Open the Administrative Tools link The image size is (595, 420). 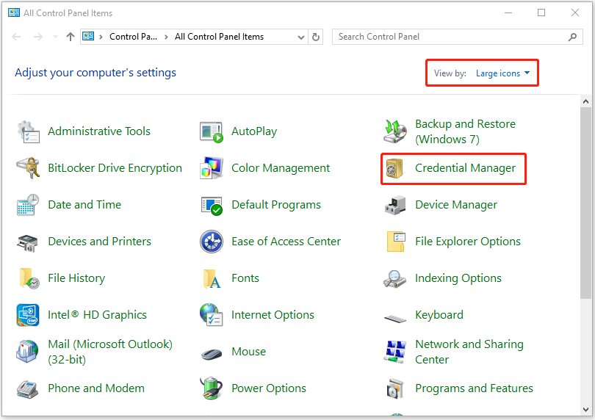(99, 131)
